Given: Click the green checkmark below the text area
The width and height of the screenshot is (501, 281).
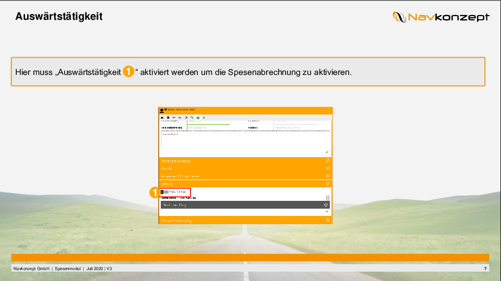Looking at the screenshot, I should [x=327, y=152].
